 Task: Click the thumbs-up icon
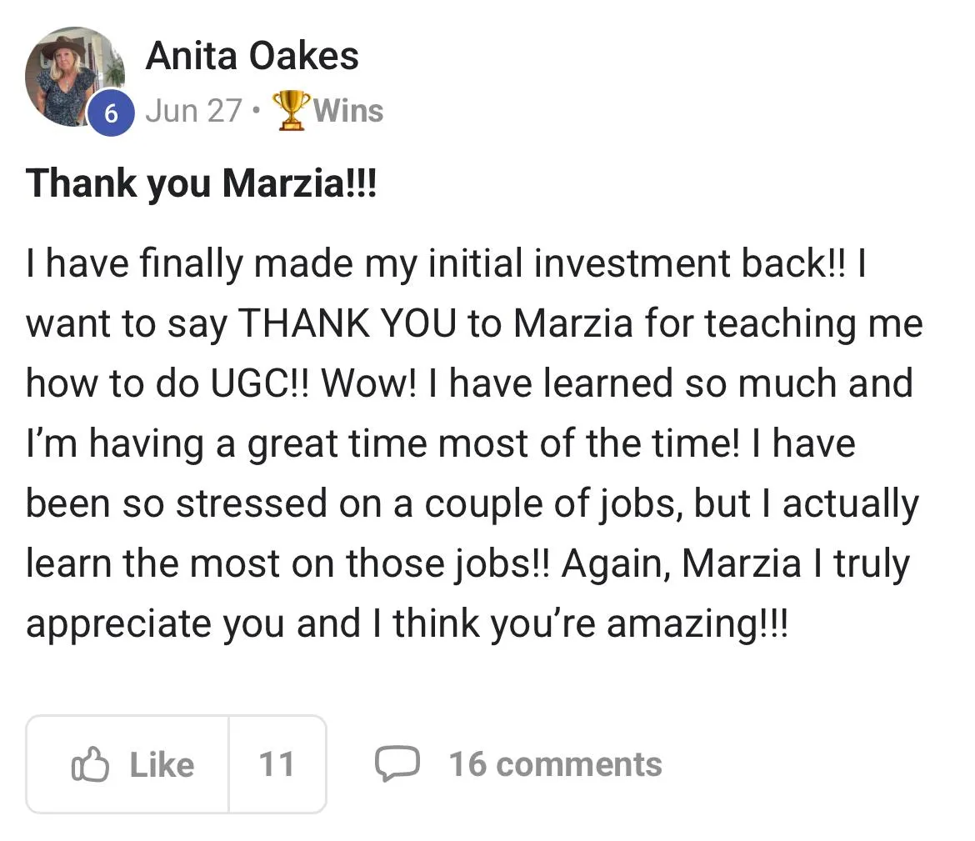[91, 764]
